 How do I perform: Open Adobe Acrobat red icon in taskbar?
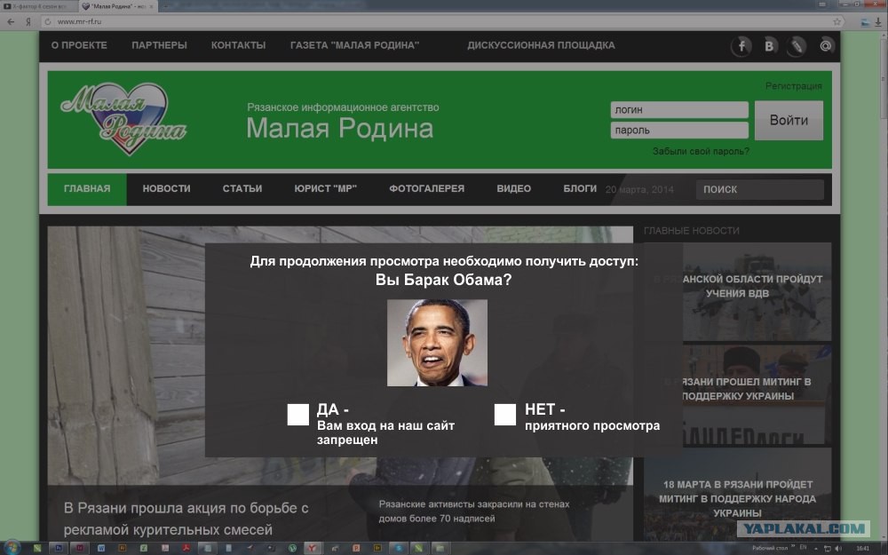[x=186, y=548]
